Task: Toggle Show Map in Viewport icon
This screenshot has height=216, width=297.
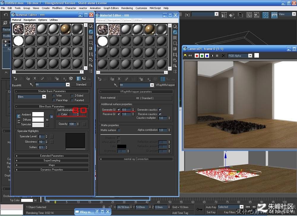Action: click(71, 78)
